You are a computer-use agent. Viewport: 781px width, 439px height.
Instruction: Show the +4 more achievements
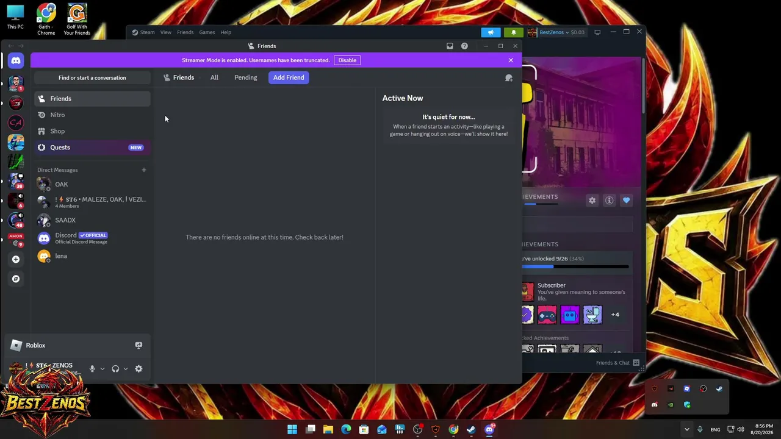pos(615,315)
